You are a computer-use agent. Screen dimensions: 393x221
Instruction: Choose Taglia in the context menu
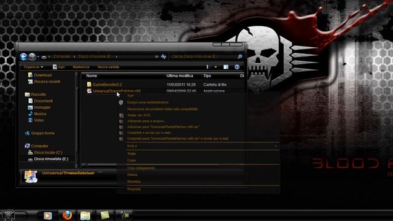pyautogui.click(x=131, y=153)
